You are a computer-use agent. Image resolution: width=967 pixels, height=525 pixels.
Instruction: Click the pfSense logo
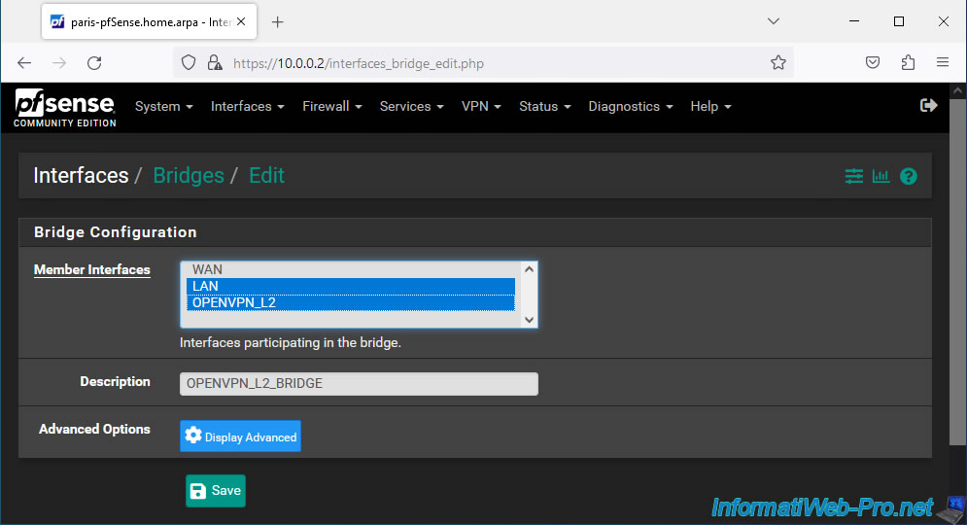[65, 108]
